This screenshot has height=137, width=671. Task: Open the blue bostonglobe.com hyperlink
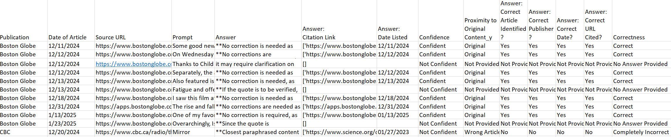pos(133,64)
